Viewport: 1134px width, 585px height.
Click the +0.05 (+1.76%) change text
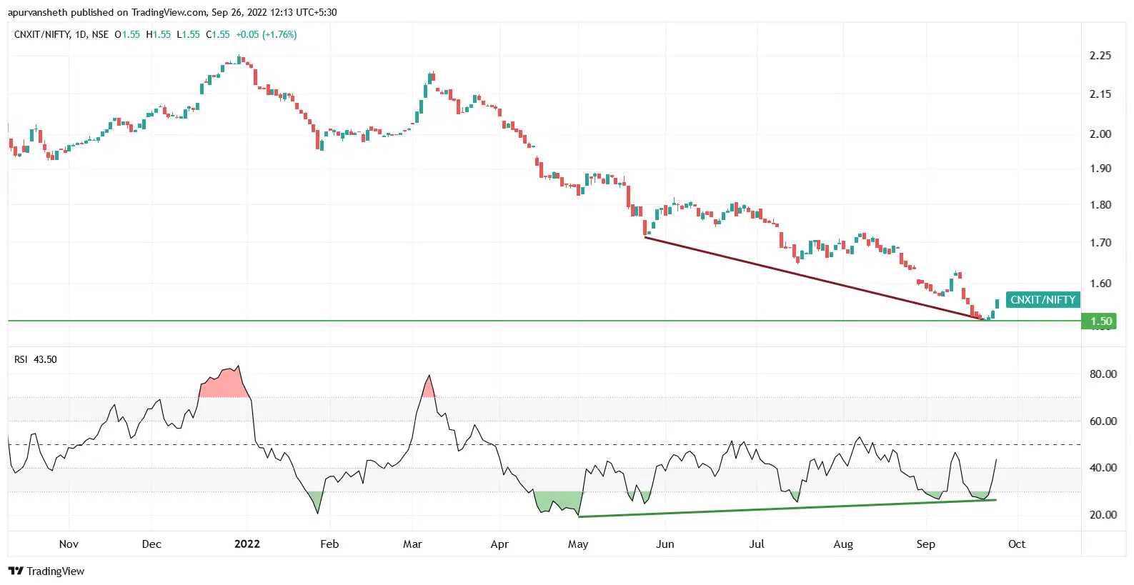click(x=267, y=34)
